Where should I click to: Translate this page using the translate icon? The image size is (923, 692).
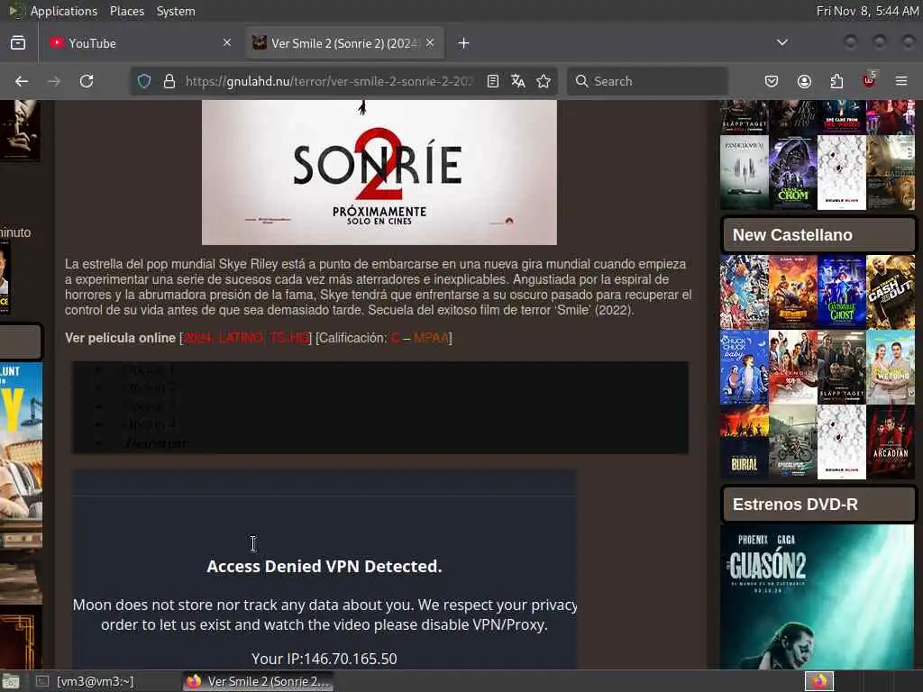518,81
